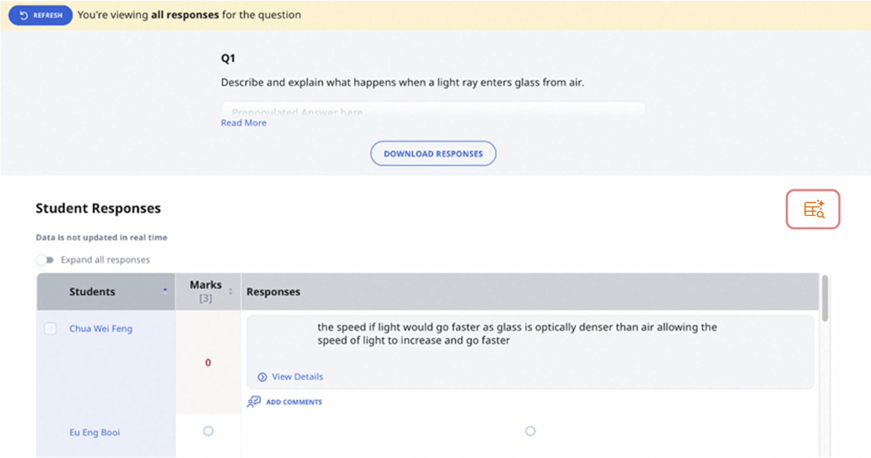
Task: Expand question text with Read More
Action: (243, 123)
